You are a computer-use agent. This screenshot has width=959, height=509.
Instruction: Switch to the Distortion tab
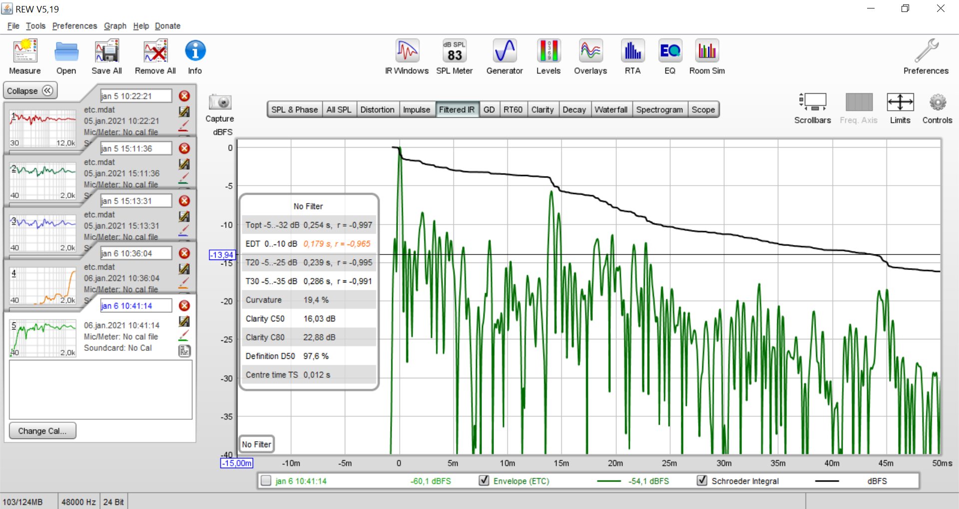tap(377, 110)
